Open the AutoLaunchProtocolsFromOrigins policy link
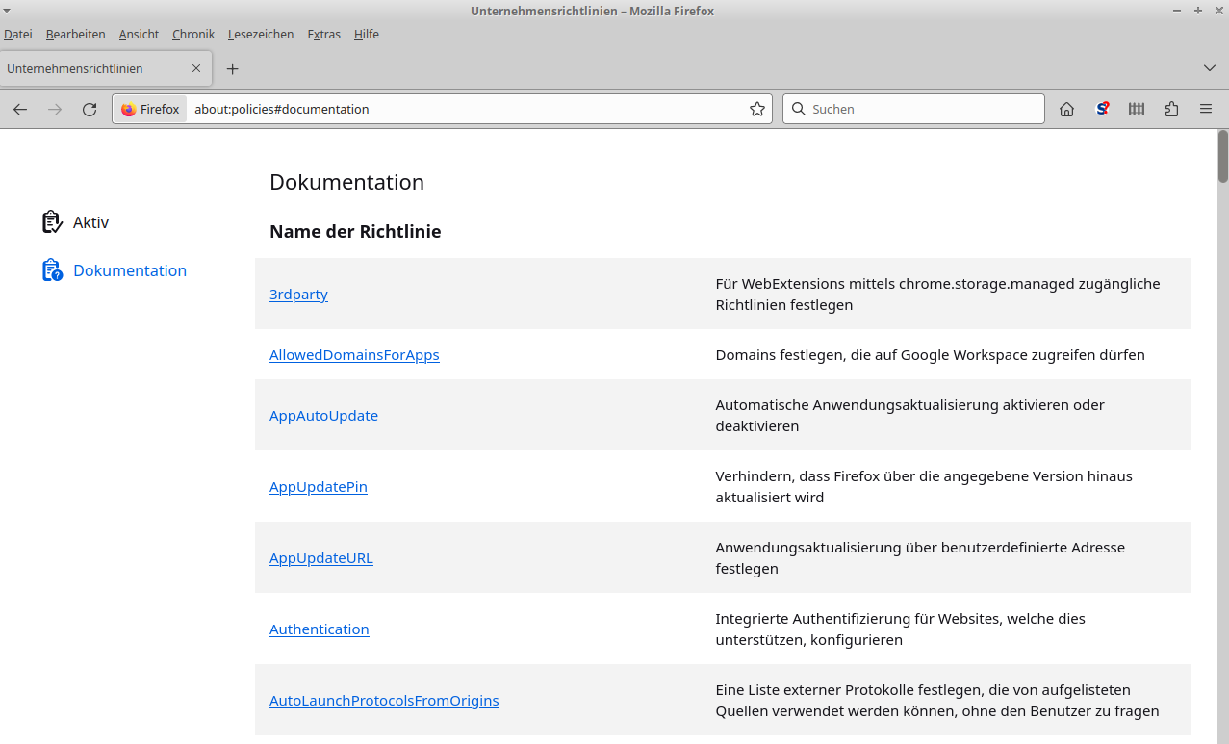1229x744 pixels. coord(384,701)
